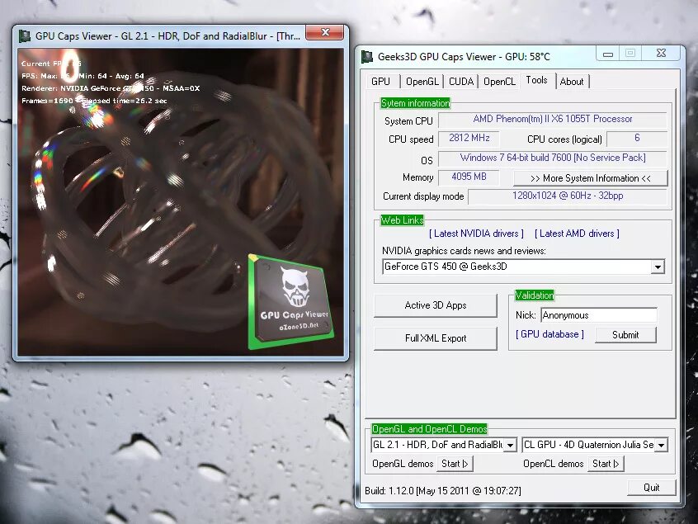698x524 pixels.
Task: Expand the OpenCL demos dropdown arrow
Action: (662, 445)
